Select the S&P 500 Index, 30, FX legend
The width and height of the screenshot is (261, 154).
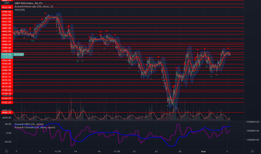click(x=29, y=3)
